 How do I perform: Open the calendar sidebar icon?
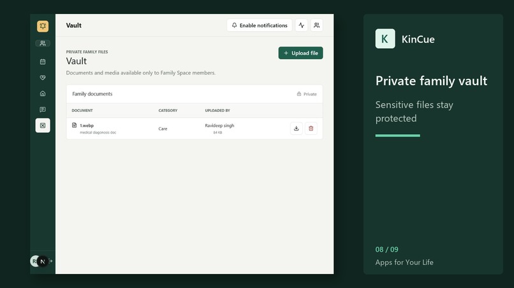(x=43, y=62)
